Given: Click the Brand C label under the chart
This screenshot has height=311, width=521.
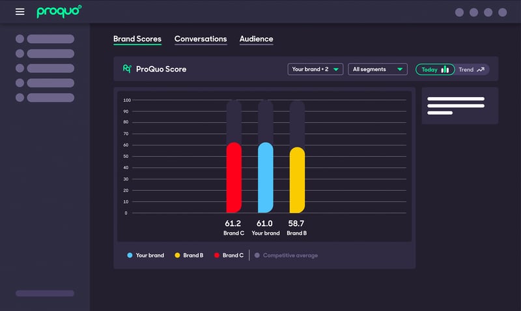Looking at the screenshot, I should (x=234, y=233).
